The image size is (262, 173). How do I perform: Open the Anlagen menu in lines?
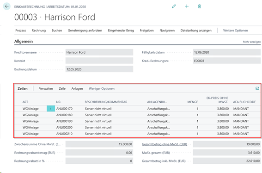(x=77, y=88)
